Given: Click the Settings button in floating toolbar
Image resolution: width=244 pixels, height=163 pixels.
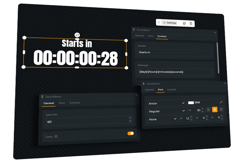Looking at the screenshot, I should pos(170,23).
